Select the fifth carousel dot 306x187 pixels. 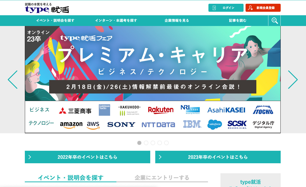point(166,143)
